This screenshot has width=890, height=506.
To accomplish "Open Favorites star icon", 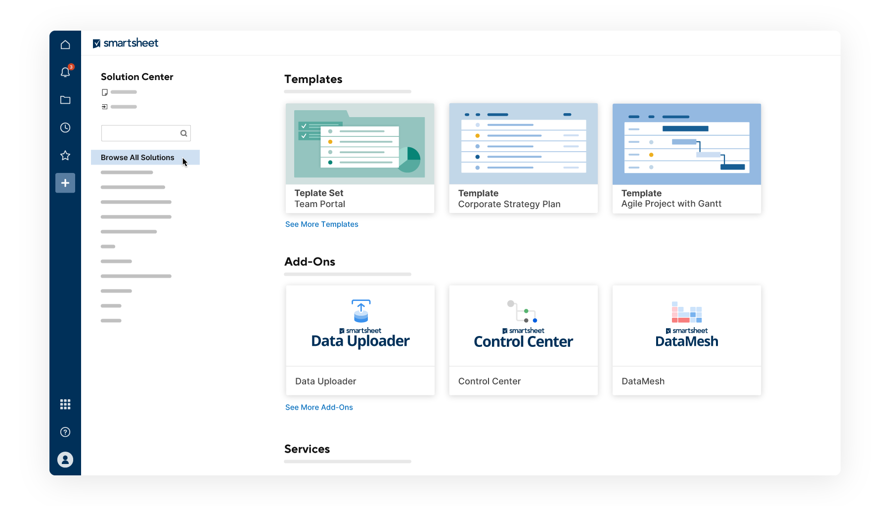I will (x=65, y=155).
